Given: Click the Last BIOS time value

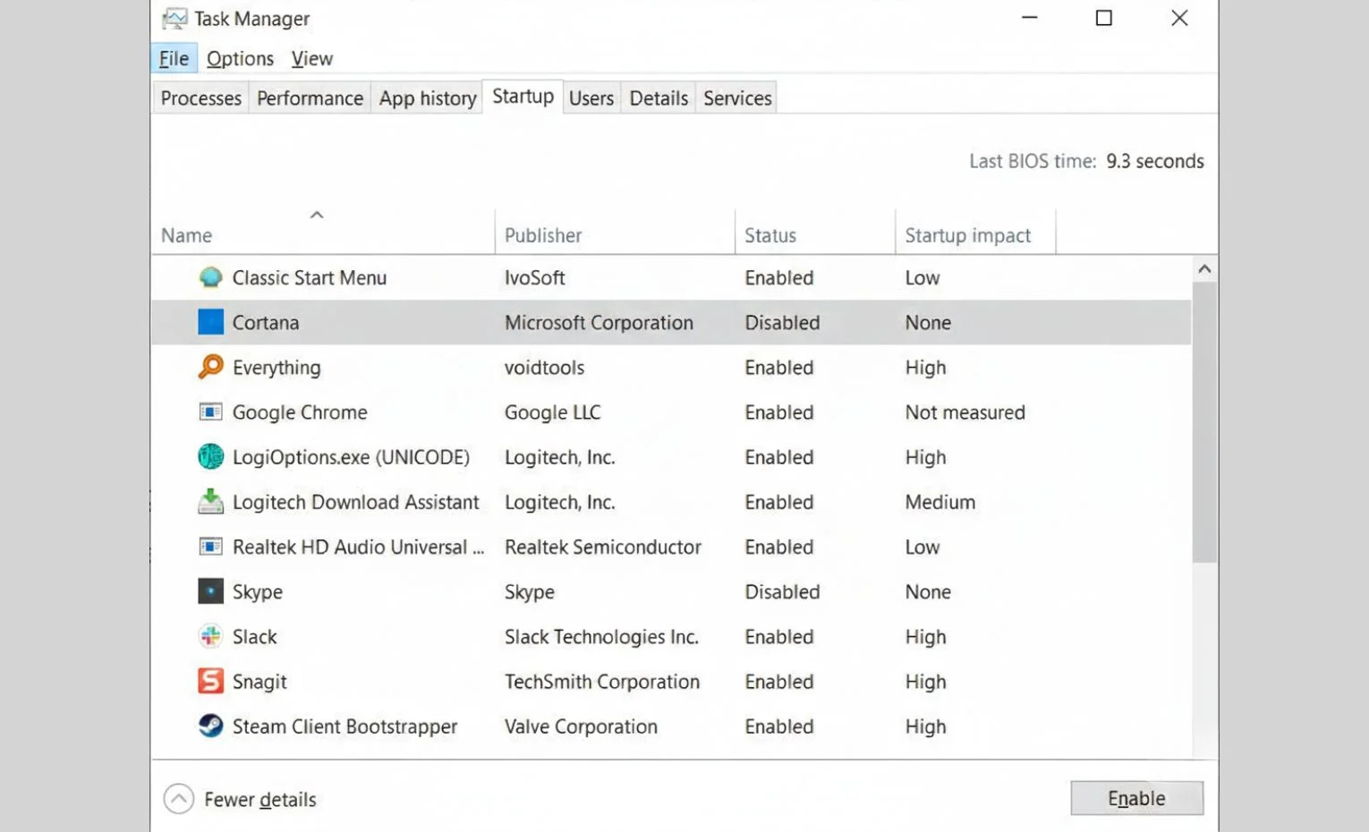Looking at the screenshot, I should tap(1154, 161).
